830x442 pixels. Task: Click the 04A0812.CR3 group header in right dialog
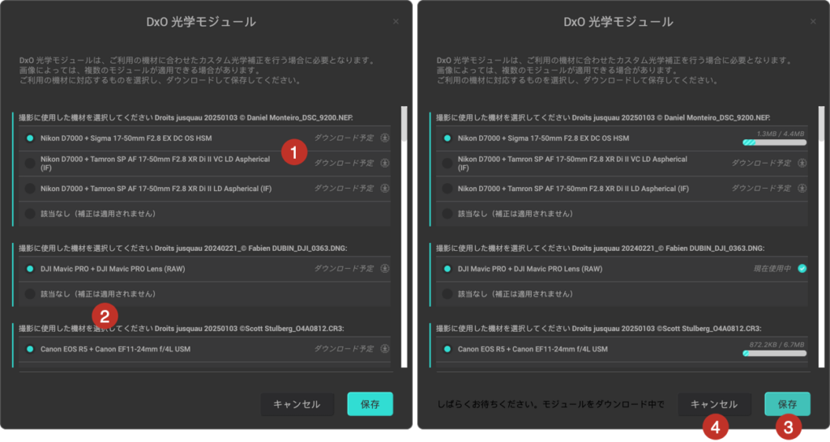pyautogui.click(x=599, y=329)
